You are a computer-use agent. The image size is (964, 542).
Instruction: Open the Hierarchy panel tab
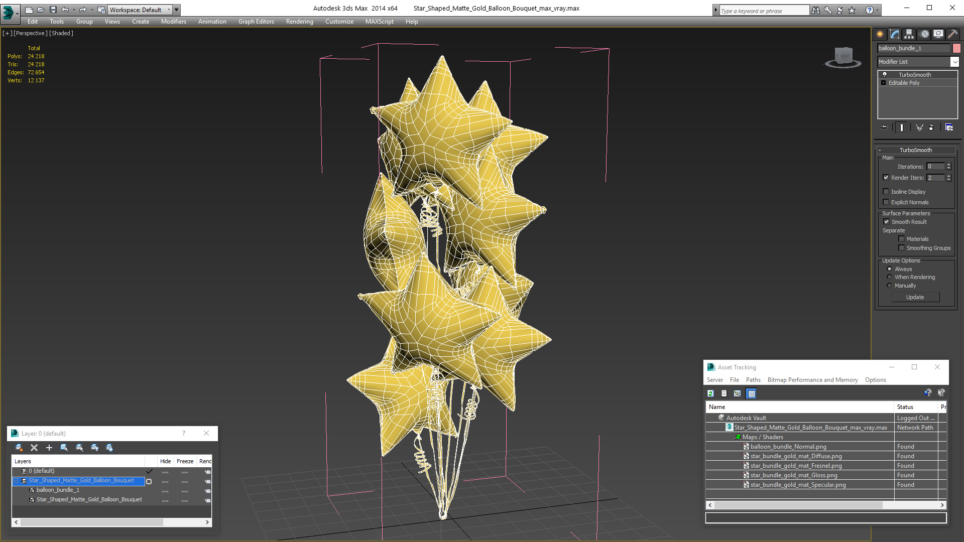pyautogui.click(x=909, y=34)
